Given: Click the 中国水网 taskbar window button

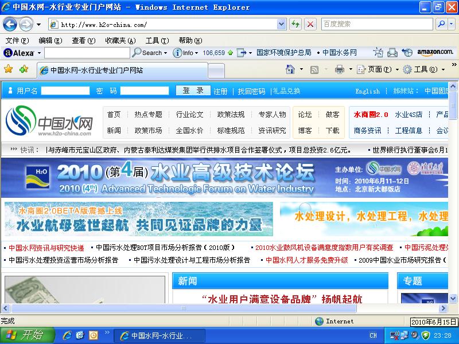Looking at the screenshot, I should tap(160, 335).
